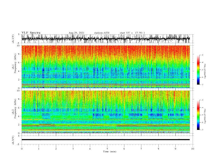Click the ch.1 voltage waveform trace
The height and width of the screenshot is (167, 217).
coord(105,39)
